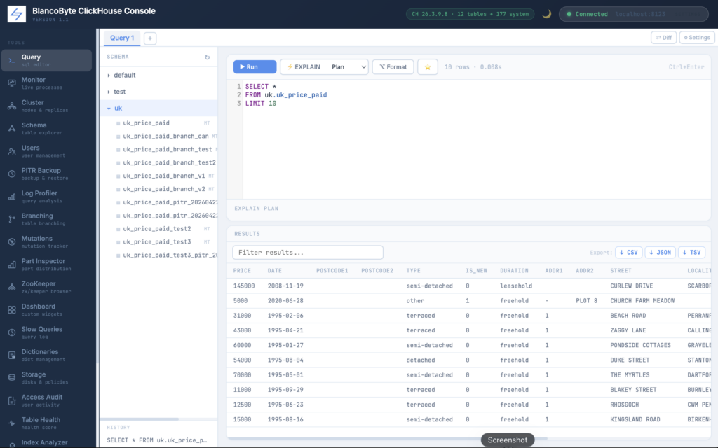The height and width of the screenshot is (448, 718).
Task: Click the uk_price_paid table icon
Action: pyautogui.click(x=118, y=123)
